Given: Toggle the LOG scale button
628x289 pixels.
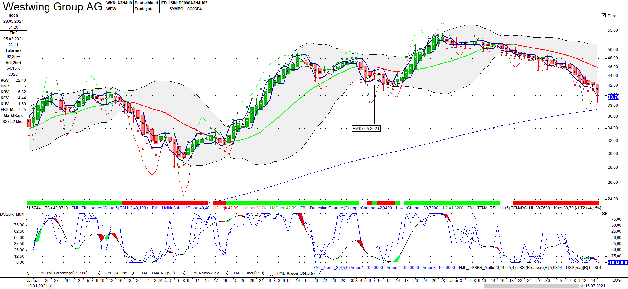Looking at the screenshot, I should coord(617,280).
